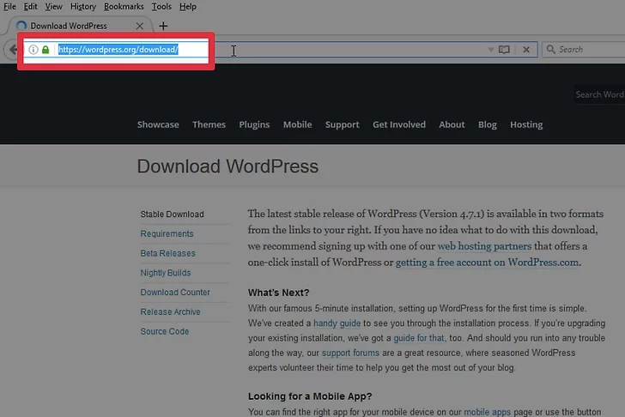Open the History menu
Viewport: 625px width, 417px height.
point(82,7)
